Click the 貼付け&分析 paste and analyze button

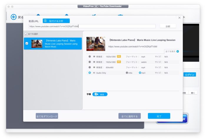tap(56, 21)
